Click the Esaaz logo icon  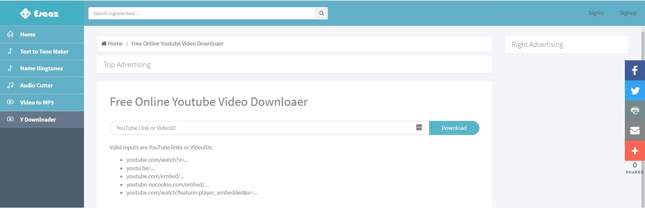(26, 13)
